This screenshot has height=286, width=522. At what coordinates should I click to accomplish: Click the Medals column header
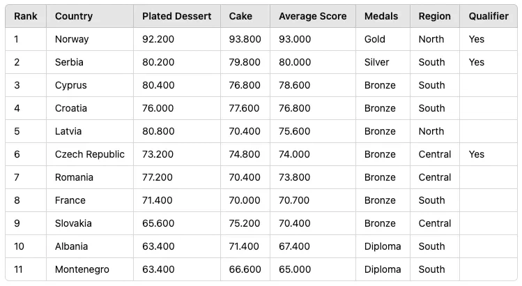tap(381, 16)
